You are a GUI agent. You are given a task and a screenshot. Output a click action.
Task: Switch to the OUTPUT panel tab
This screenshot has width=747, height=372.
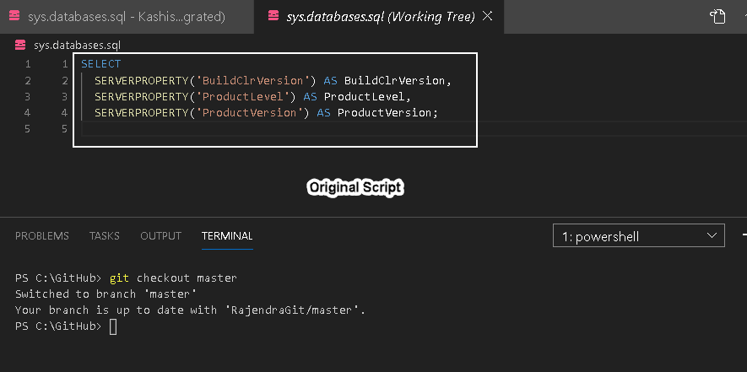pyautogui.click(x=160, y=236)
